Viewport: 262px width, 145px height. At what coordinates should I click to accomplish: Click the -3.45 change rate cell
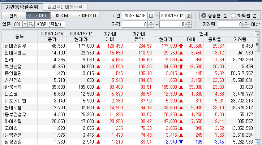coord(218,142)
